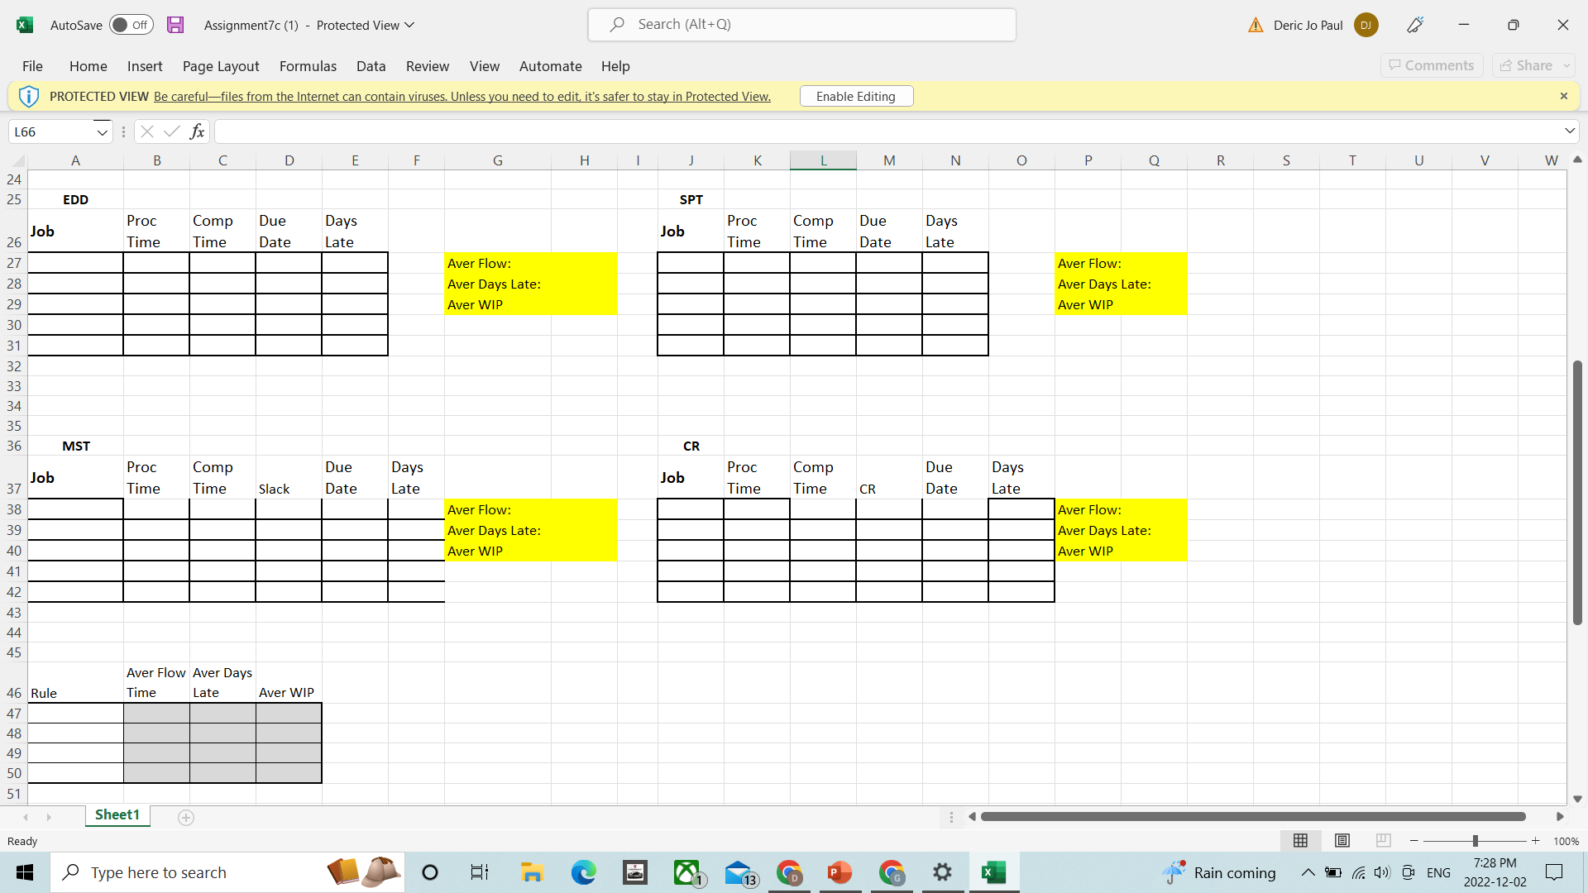This screenshot has height=893, width=1588.
Task: Toggle AutoSave on
Action: 131,25
